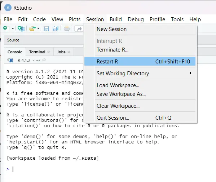Open the Code menu
The width and height of the screenshot is (216, 182).
[x=39, y=19]
